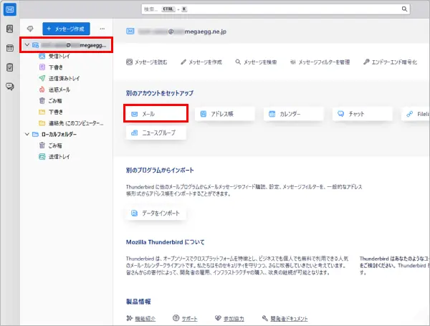
Task: Set up ニュースグループ account
Action: point(156,133)
